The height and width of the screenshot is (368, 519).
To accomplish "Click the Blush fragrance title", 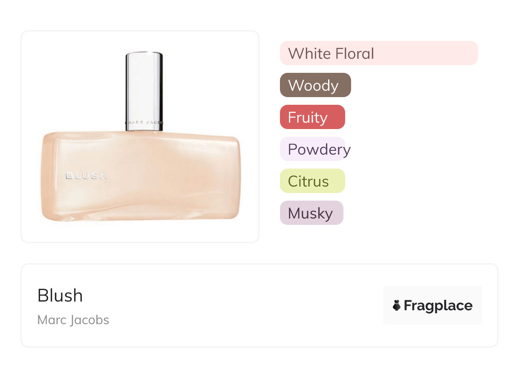I will [60, 295].
